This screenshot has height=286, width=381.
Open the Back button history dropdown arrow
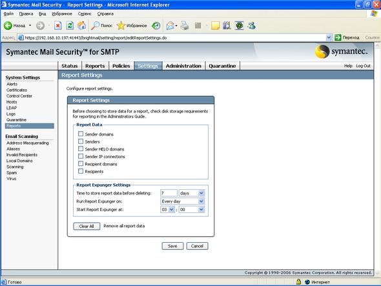coord(30,25)
